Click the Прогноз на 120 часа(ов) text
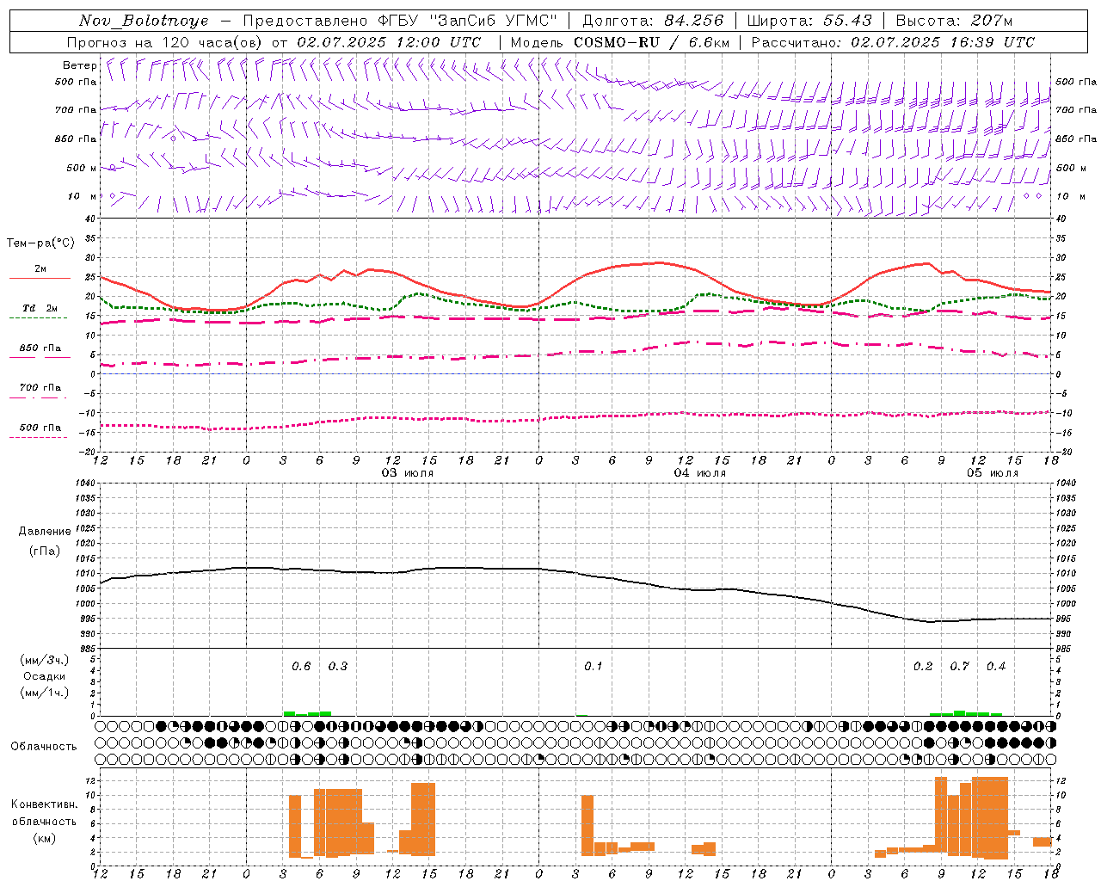Screen dimensions: 1101x881 click(166, 42)
